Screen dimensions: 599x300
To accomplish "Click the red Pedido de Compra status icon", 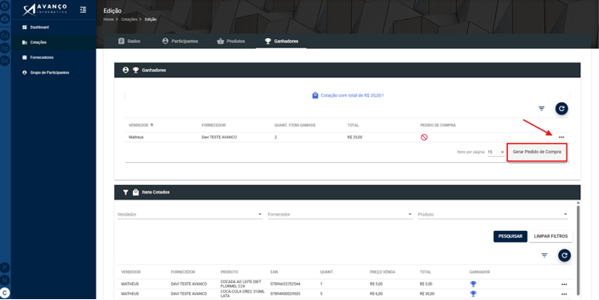I will 424,137.
